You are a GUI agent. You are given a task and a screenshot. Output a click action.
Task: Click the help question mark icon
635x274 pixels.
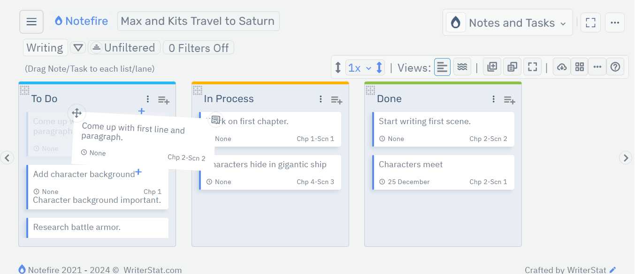click(x=615, y=67)
